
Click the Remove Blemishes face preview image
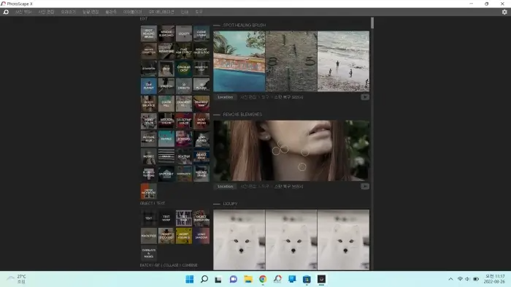(x=291, y=150)
